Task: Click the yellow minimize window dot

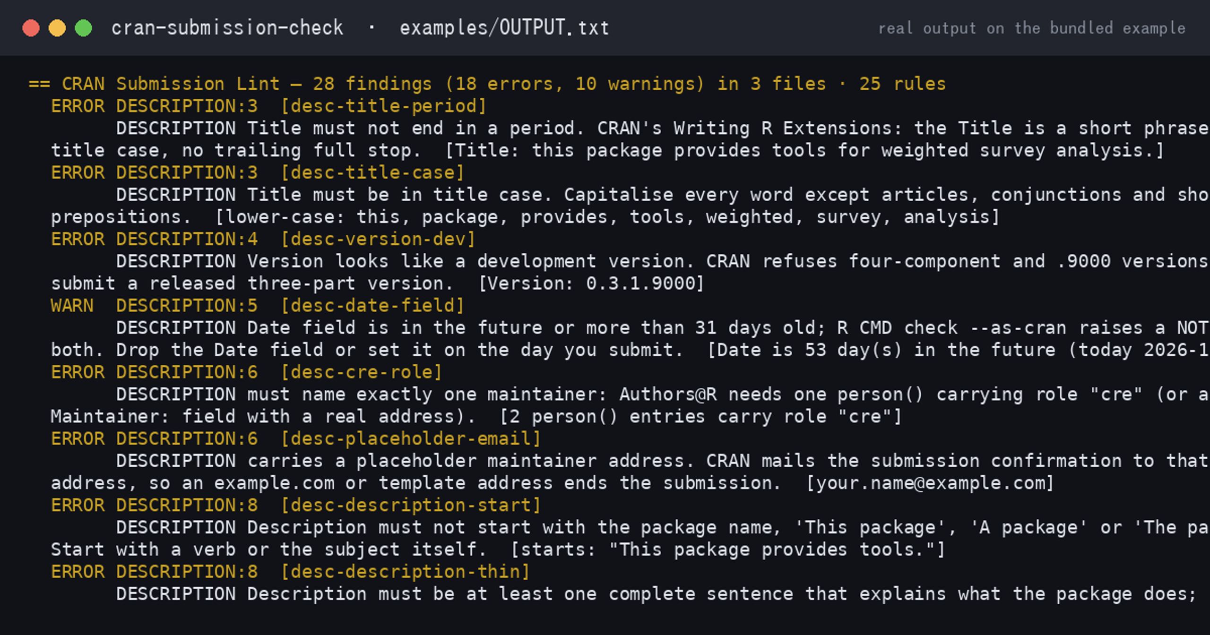Action: coord(57,28)
